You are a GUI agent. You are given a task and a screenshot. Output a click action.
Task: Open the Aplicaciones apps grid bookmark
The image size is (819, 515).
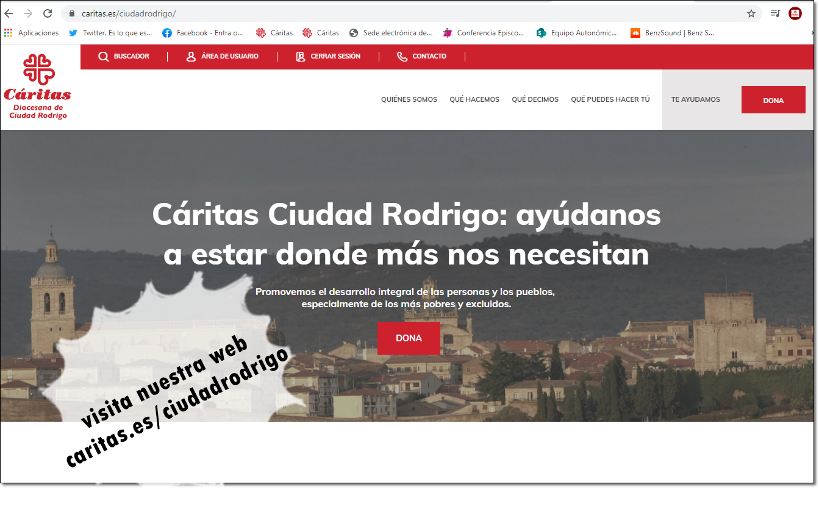point(31,33)
